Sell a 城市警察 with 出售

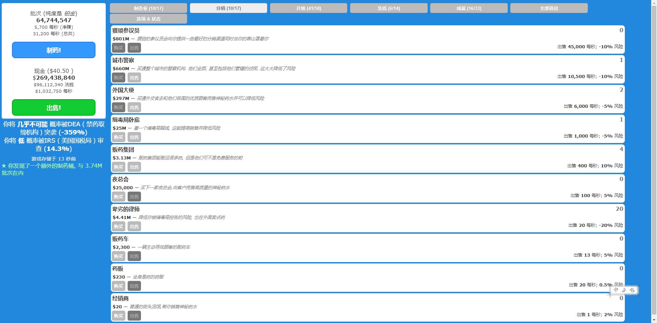pos(134,78)
